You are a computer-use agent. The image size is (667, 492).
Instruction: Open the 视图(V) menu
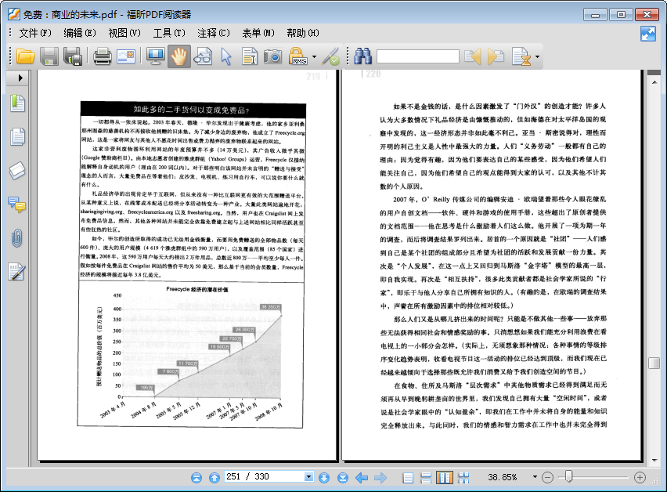[x=124, y=33]
